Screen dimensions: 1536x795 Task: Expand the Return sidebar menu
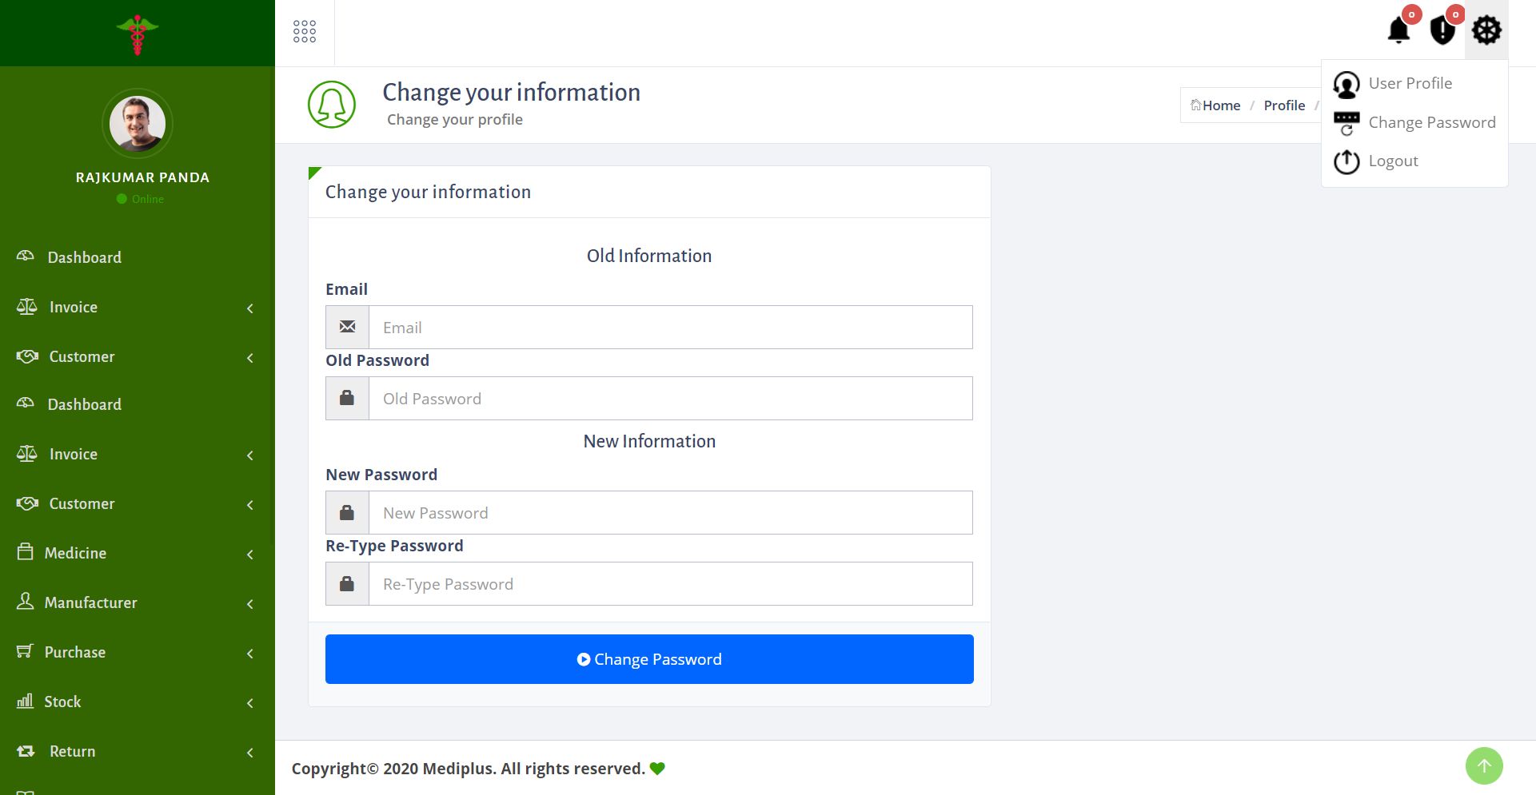pyautogui.click(x=72, y=751)
